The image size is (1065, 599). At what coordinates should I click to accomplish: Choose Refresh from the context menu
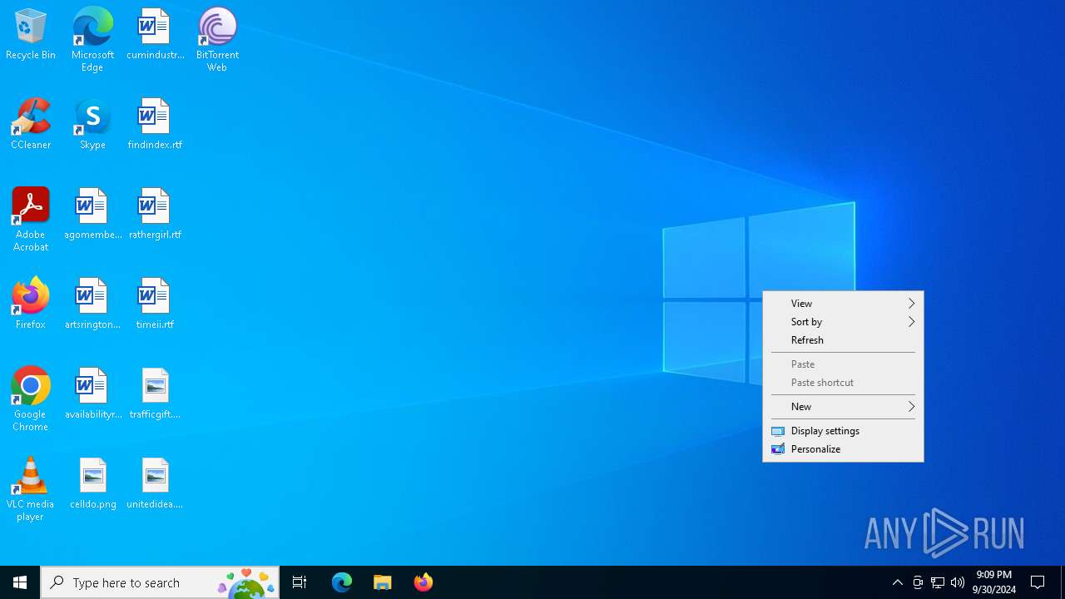(843, 340)
